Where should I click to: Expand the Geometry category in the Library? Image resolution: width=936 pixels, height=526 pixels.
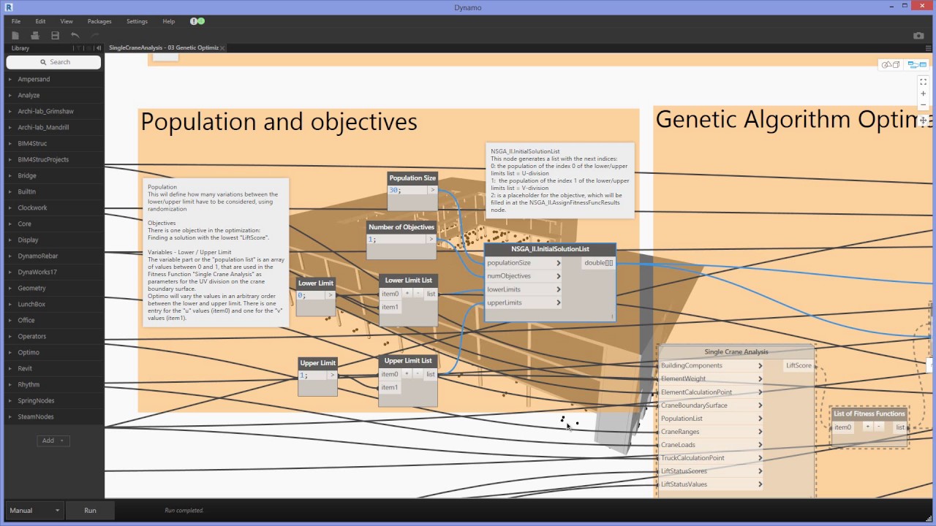[31, 288]
